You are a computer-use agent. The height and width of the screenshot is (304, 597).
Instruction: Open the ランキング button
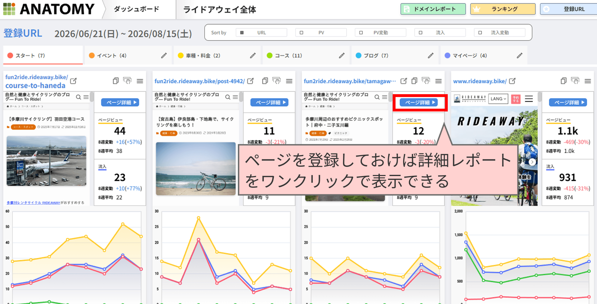(503, 9)
